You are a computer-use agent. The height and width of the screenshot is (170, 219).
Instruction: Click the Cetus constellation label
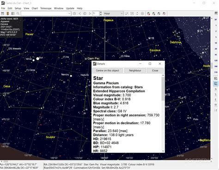[x=7, y=86]
